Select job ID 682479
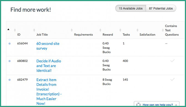This screenshot has height=107, width=186. click(x=22, y=80)
